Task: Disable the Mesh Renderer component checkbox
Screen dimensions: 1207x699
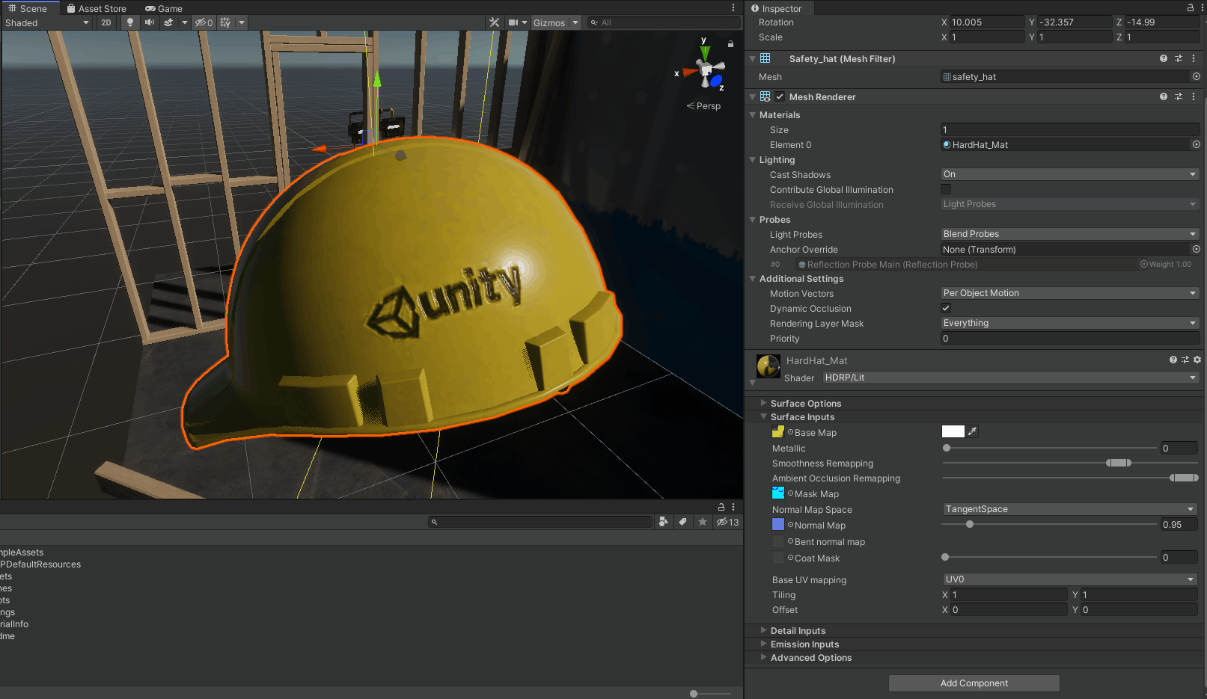Action: click(x=780, y=96)
